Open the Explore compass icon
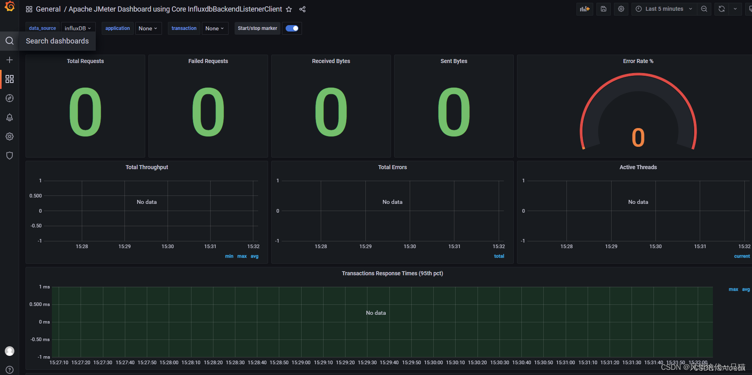Viewport: 752px width, 375px height. [9, 98]
